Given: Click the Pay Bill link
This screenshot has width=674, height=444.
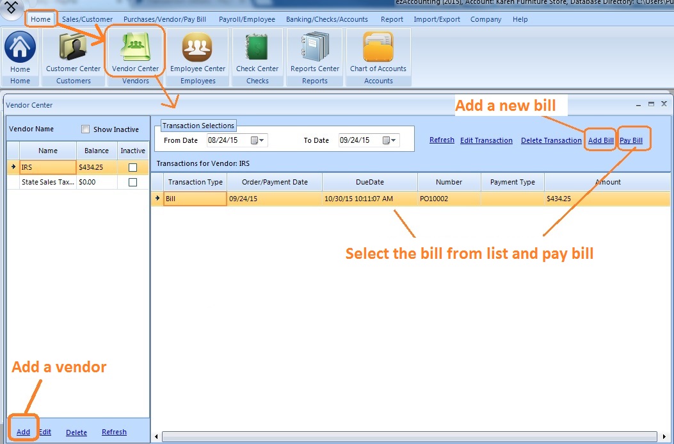Looking at the screenshot, I should coord(631,140).
